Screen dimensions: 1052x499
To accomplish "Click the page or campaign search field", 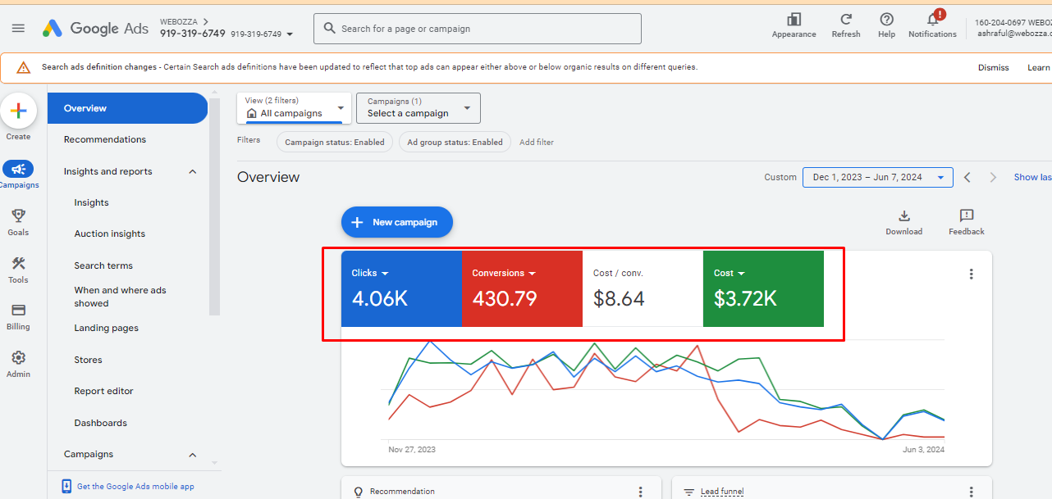I will click(478, 28).
